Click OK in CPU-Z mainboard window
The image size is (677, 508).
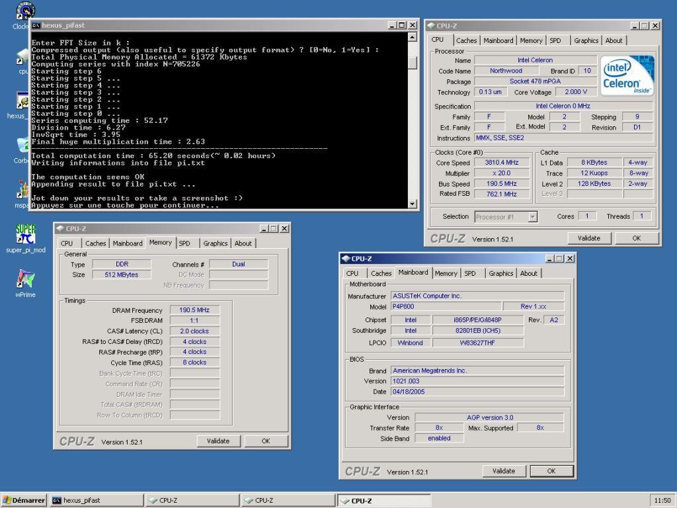click(x=551, y=471)
